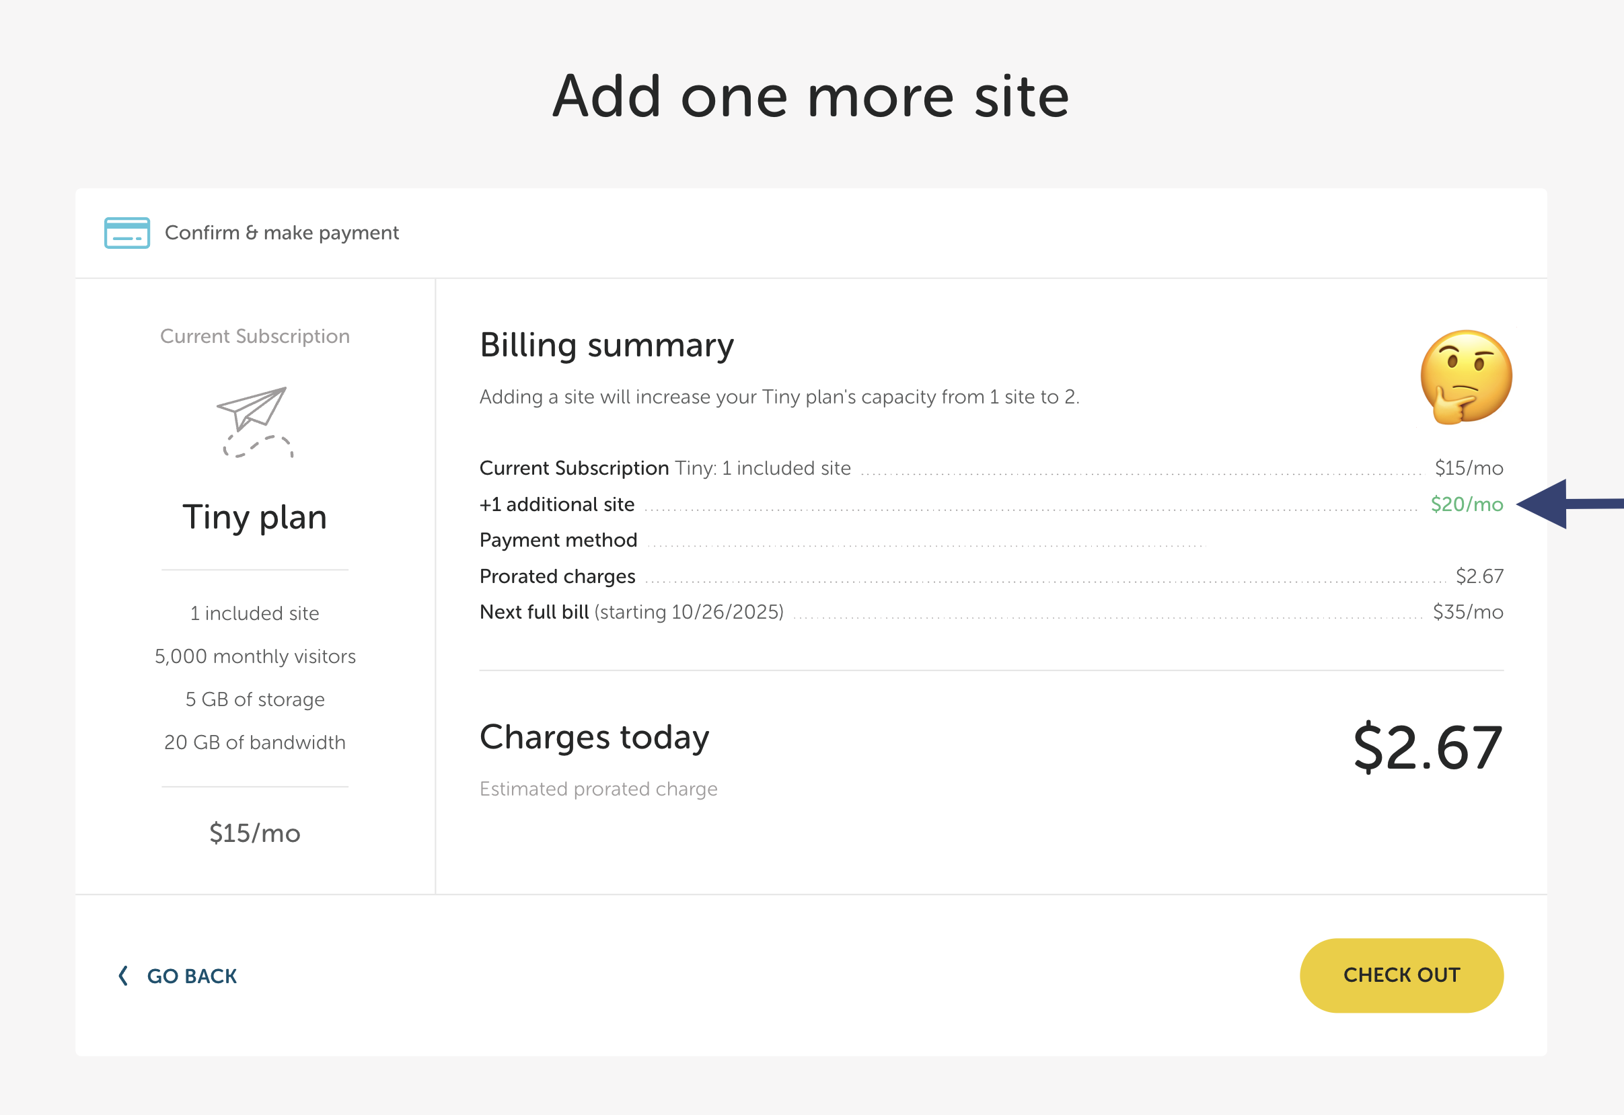The width and height of the screenshot is (1624, 1115).
Task: Click the "Prorated charges" line label
Action: pos(557,576)
